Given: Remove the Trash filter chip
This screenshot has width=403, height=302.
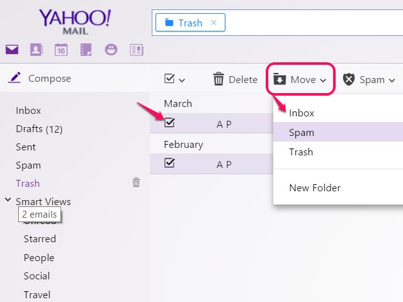Looking at the screenshot, I should pos(213,23).
